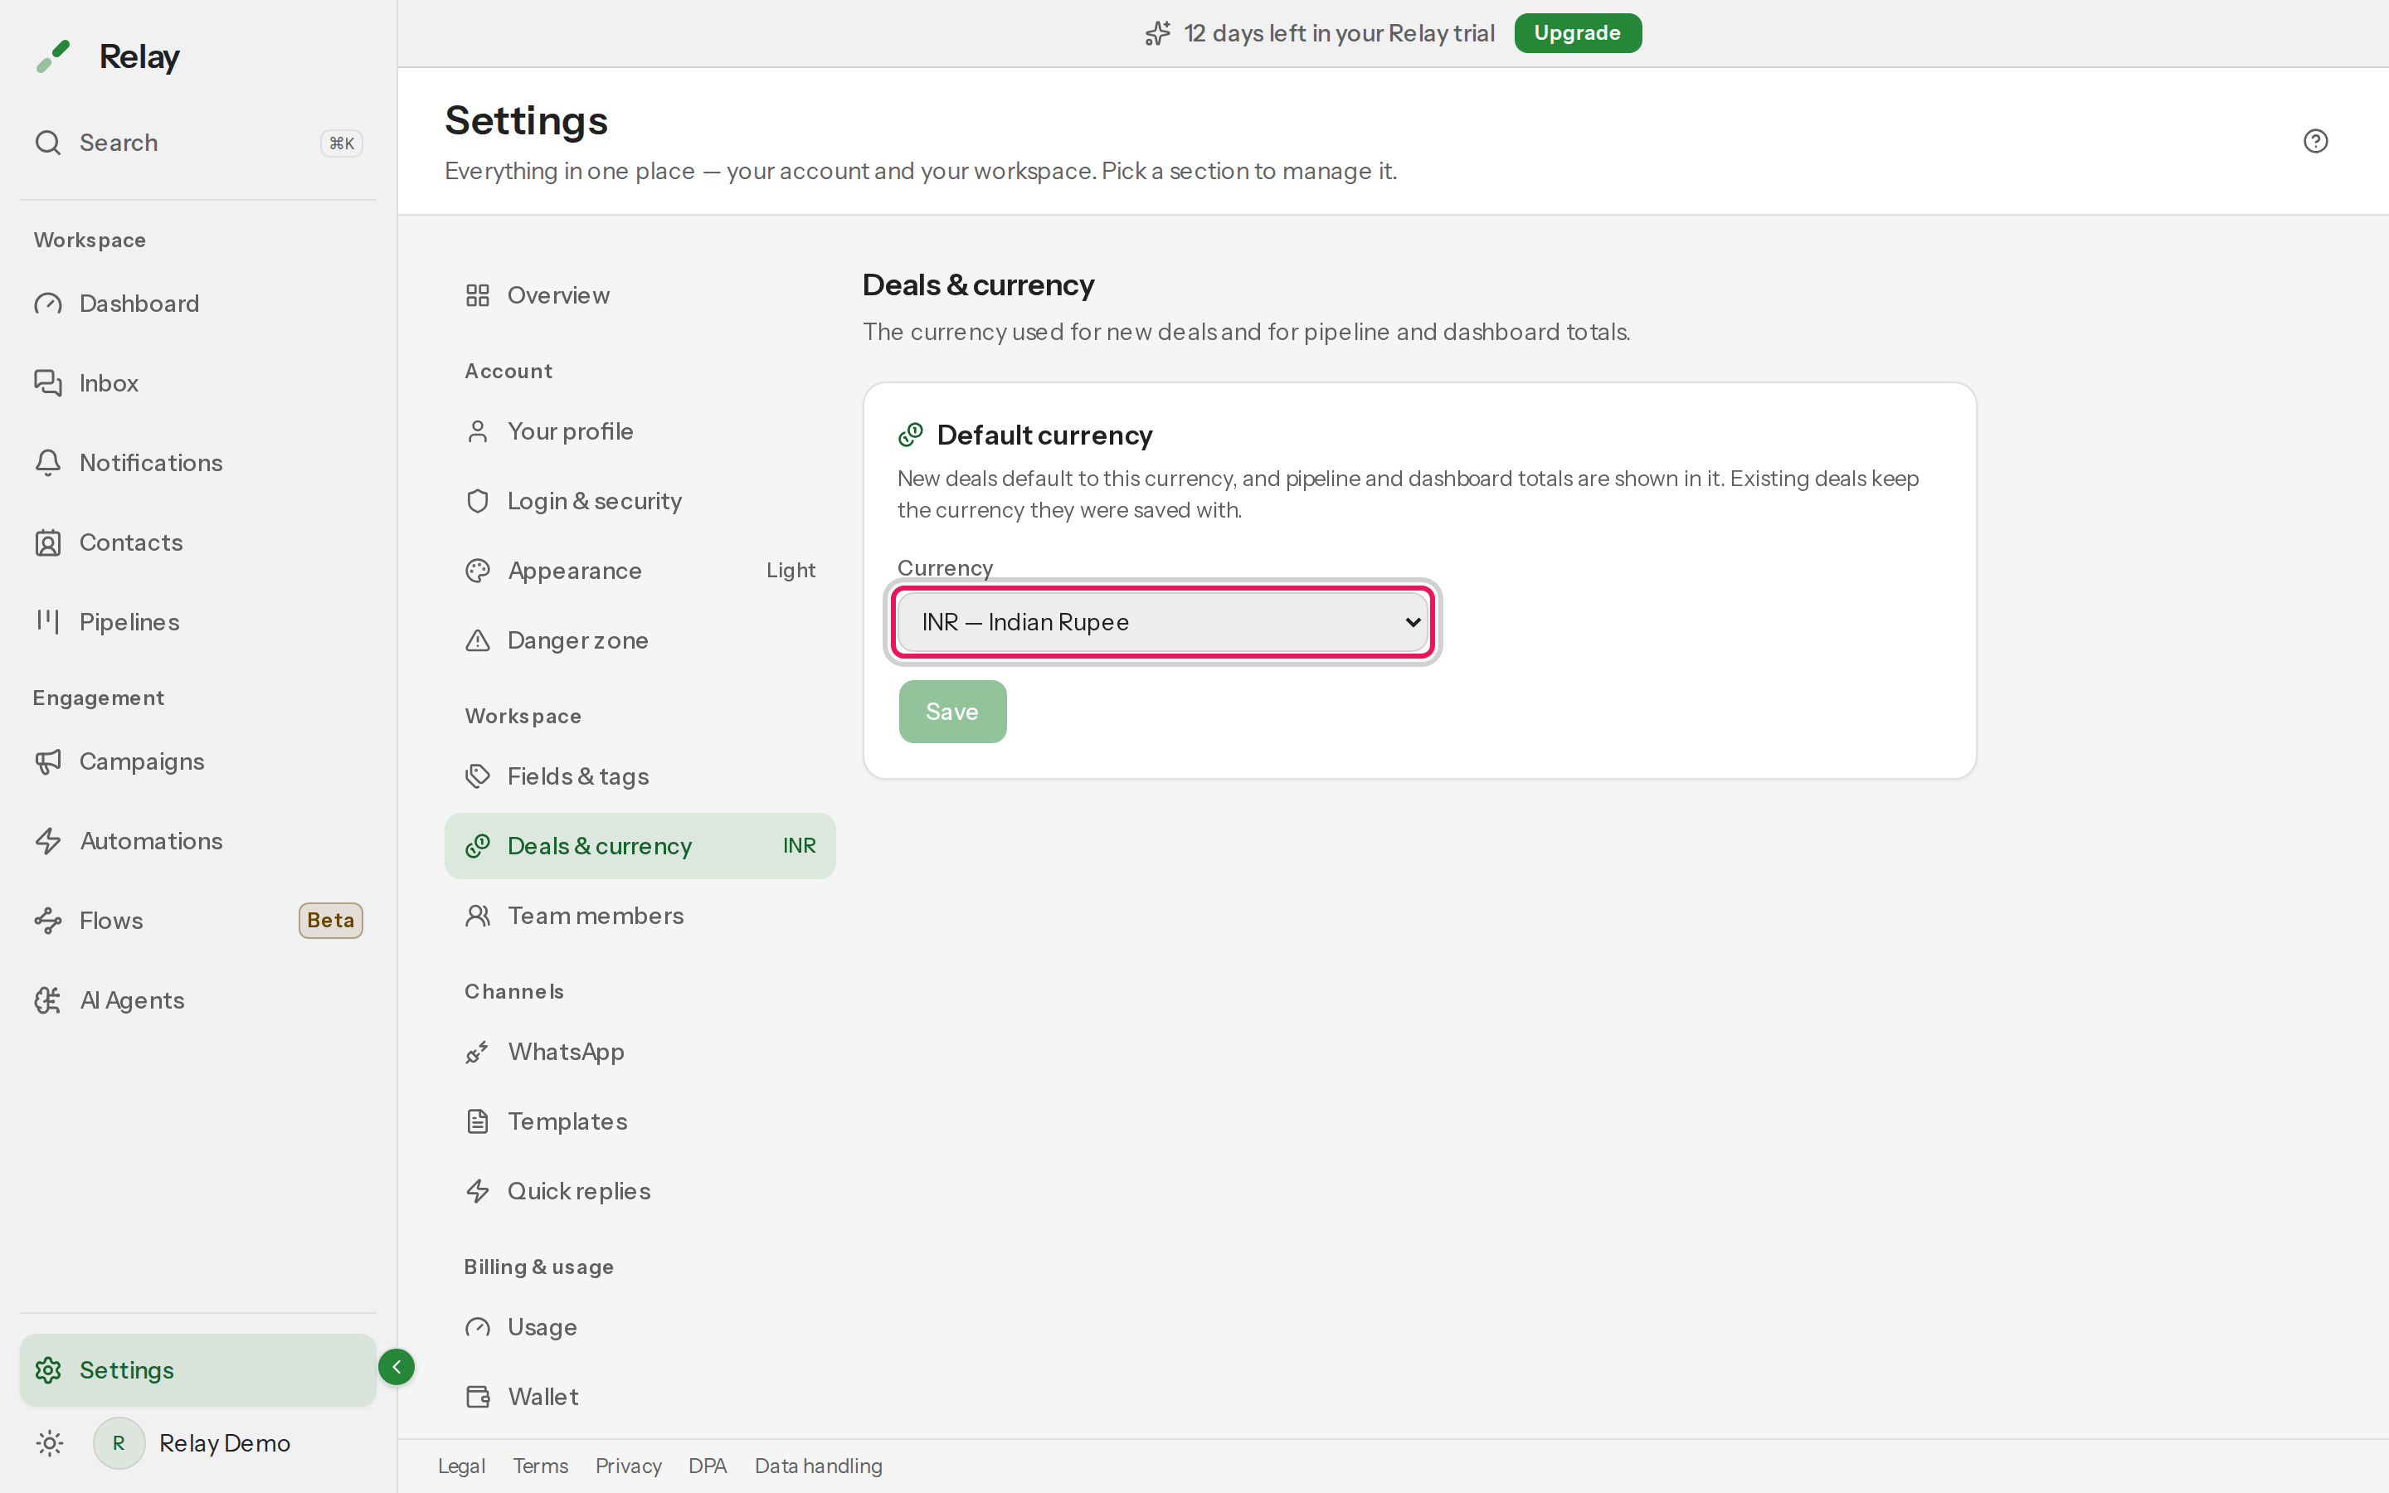Click the sparkle icon beside the trial notice
The image size is (2389, 1493).
point(1158,33)
